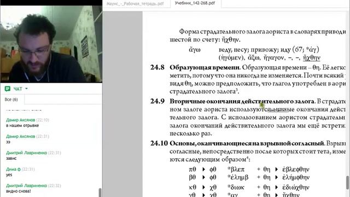Click the Greek form ἐβλέφθην
The image size is (350, 197).
point(296,170)
